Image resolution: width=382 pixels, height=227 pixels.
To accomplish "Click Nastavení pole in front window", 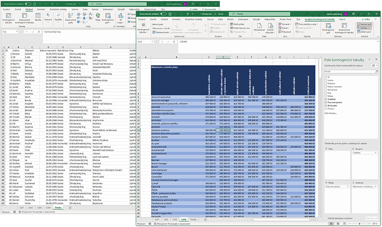I will [161, 32].
